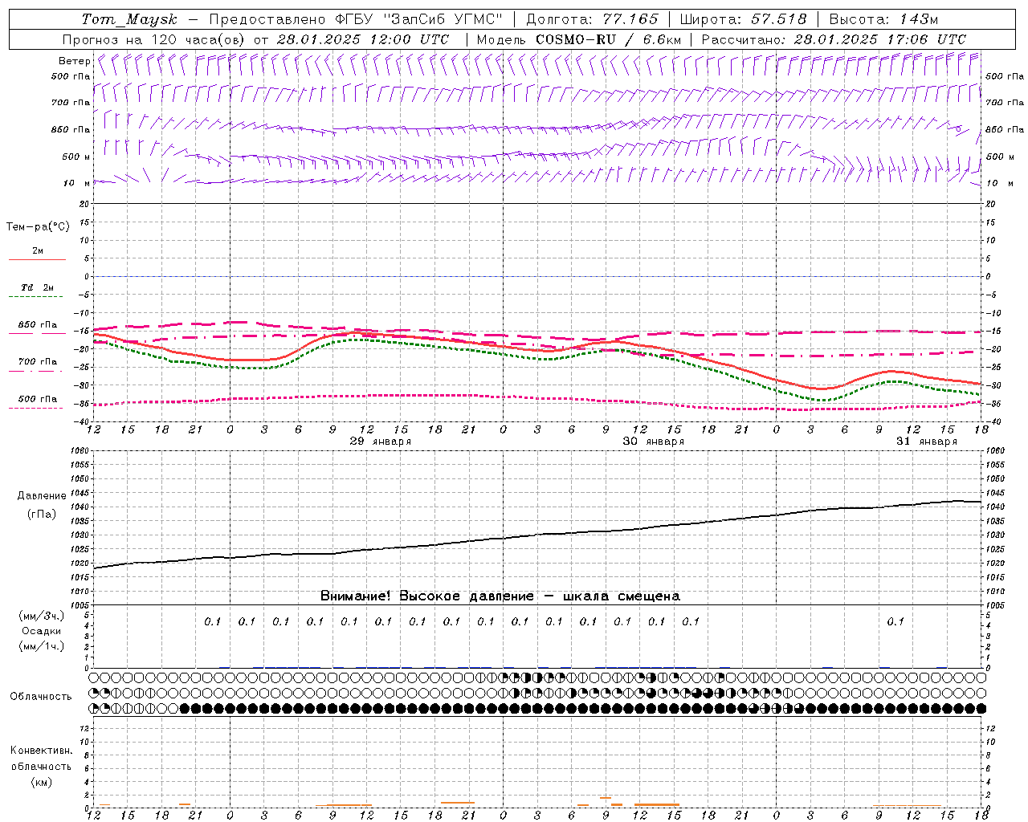Click the '31 января' date label
Screen dimensions: 1028x822
(927, 442)
